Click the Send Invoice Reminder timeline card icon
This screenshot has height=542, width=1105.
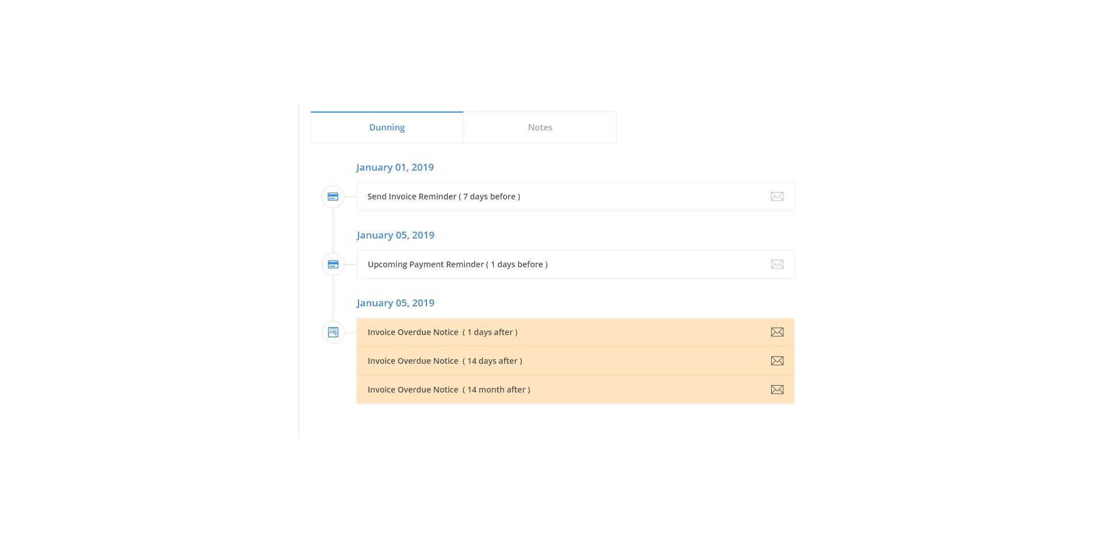click(333, 197)
